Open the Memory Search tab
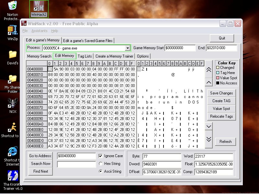The height and width of the screenshot is (194, 259). click(x=39, y=56)
